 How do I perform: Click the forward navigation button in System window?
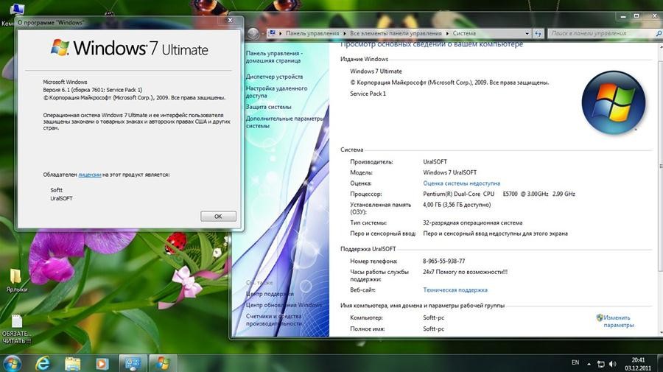tap(253, 33)
